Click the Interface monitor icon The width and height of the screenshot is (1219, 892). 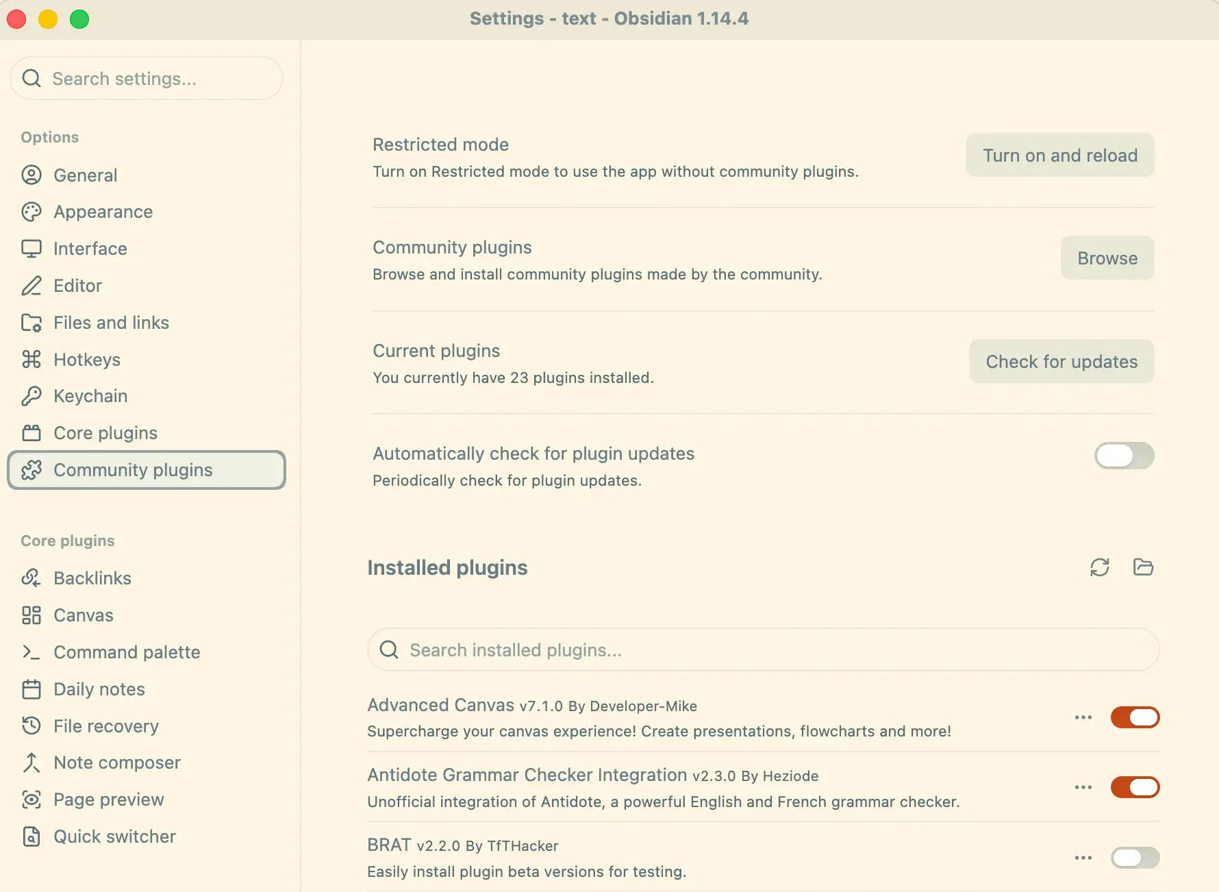[32, 249]
